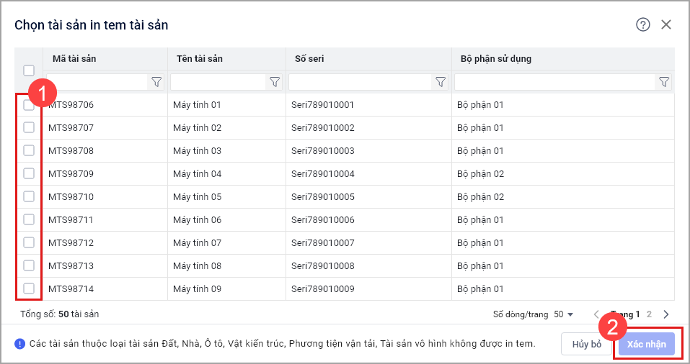This screenshot has width=690, height=364.
Task: Click the filter icon for Tên tài sản
Action: (275, 82)
